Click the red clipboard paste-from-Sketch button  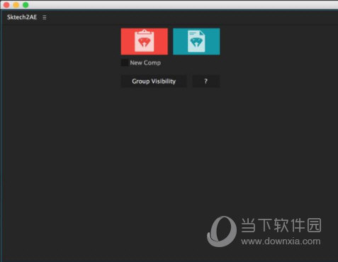[x=145, y=42]
